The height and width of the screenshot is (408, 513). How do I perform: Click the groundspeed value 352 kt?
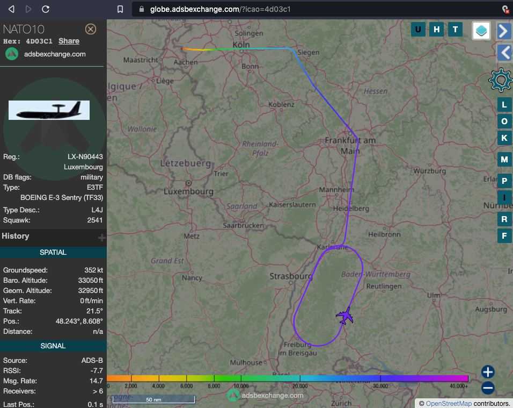pos(93,270)
